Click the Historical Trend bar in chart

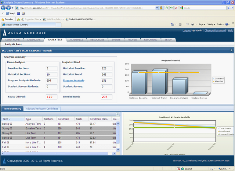pos(159,82)
